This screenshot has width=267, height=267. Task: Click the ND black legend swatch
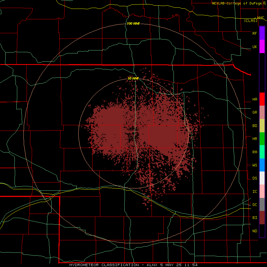pyautogui.click(x=262, y=231)
